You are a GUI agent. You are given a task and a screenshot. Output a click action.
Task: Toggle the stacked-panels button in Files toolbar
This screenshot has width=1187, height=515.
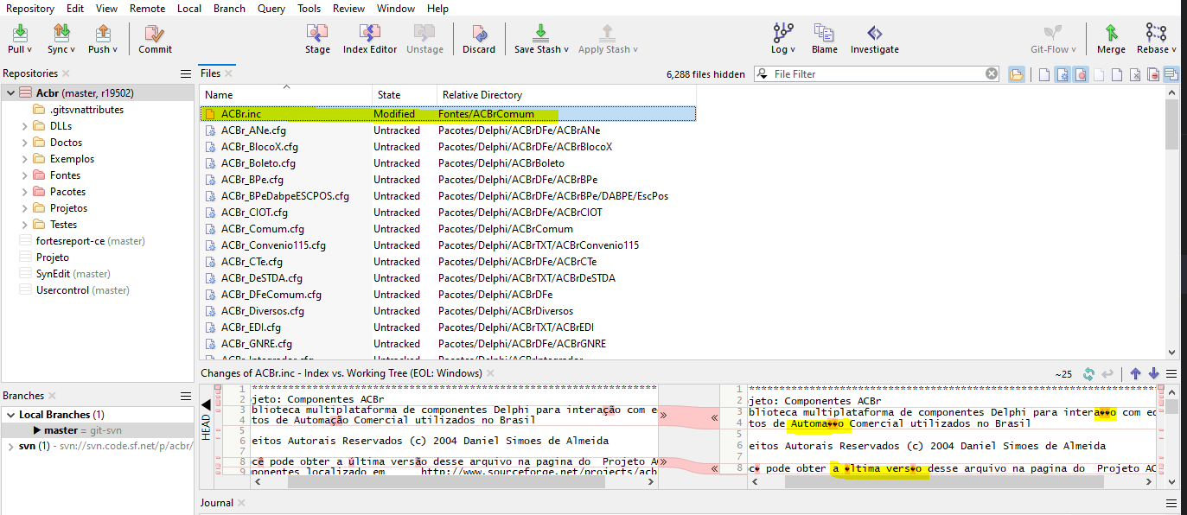tap(1171, 74)
